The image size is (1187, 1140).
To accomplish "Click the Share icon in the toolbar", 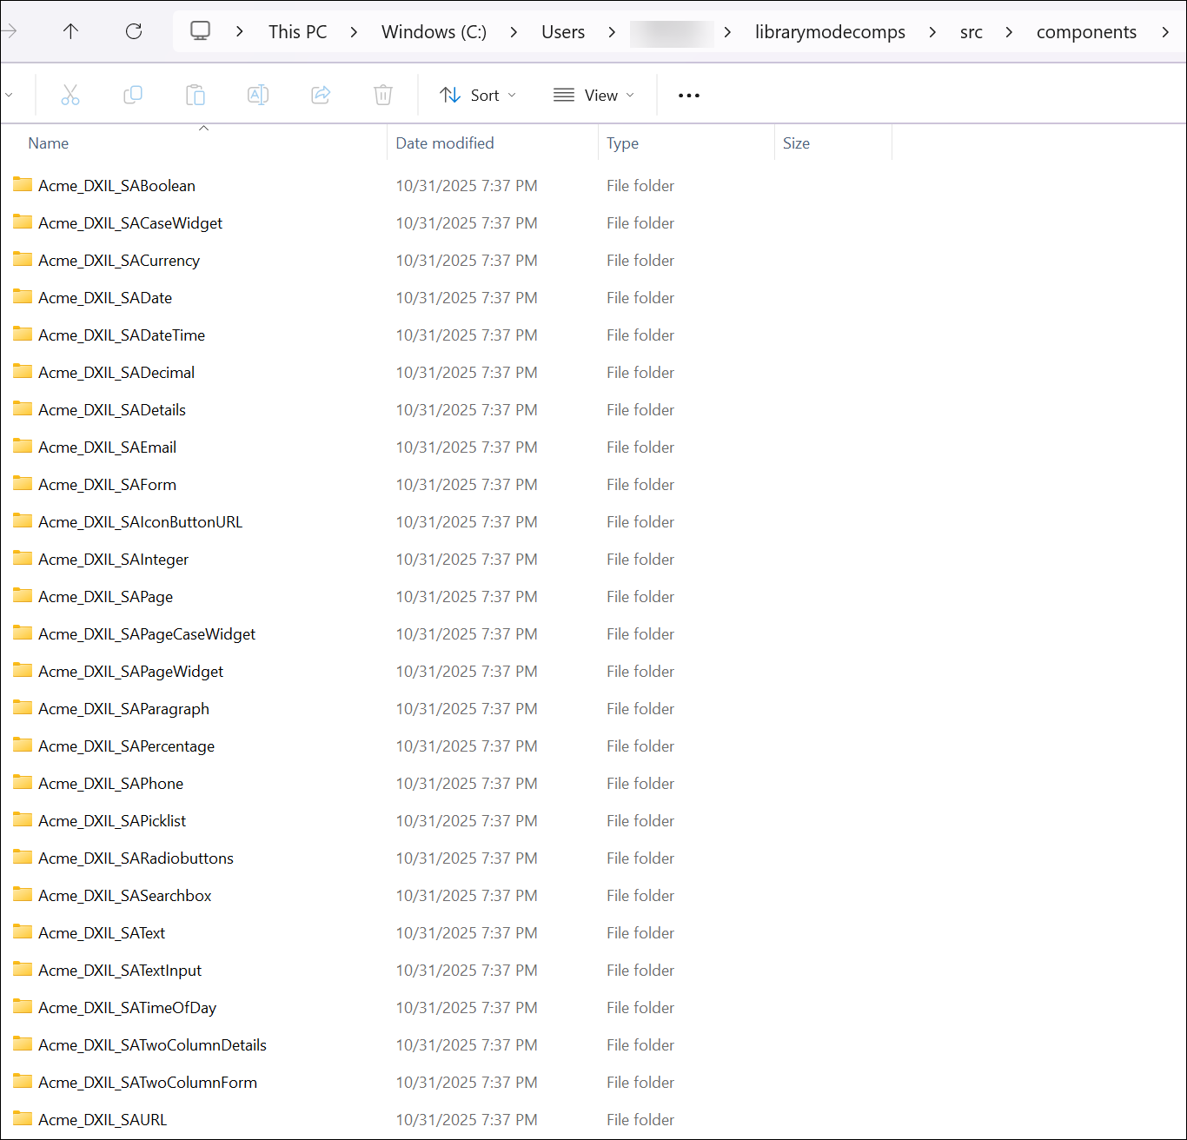I will pyautogui.click(x=321, y=95).
